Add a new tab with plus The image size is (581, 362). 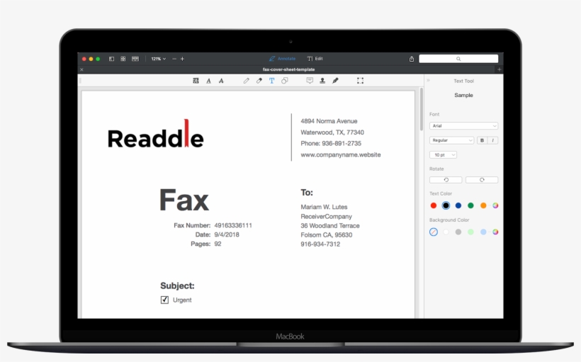499,69
